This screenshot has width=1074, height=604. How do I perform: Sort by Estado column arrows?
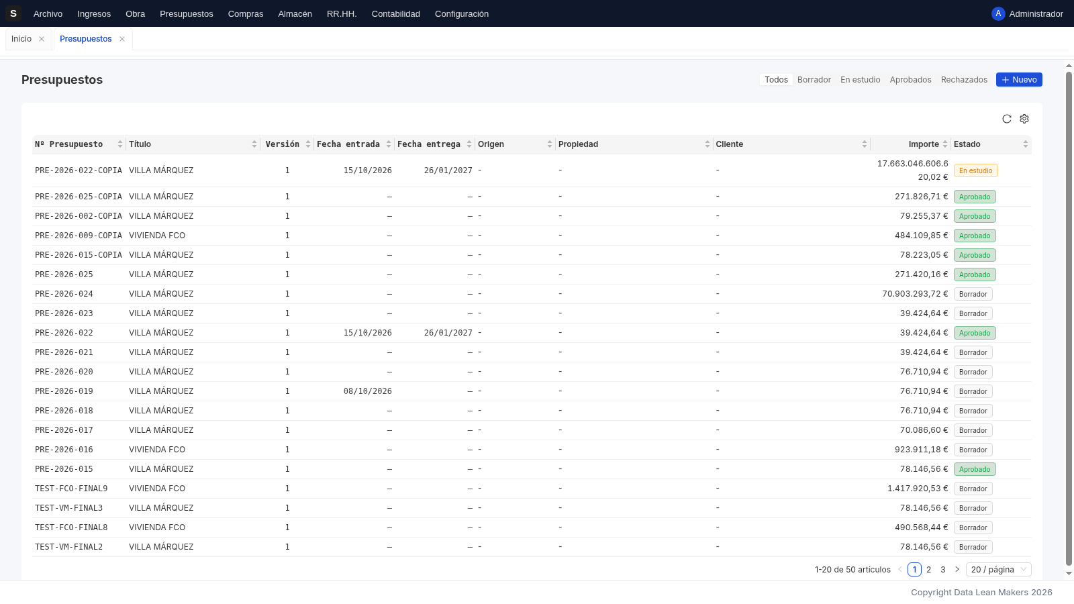1026,144
